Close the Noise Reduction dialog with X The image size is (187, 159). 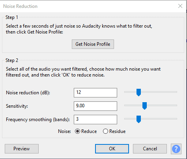180,6
